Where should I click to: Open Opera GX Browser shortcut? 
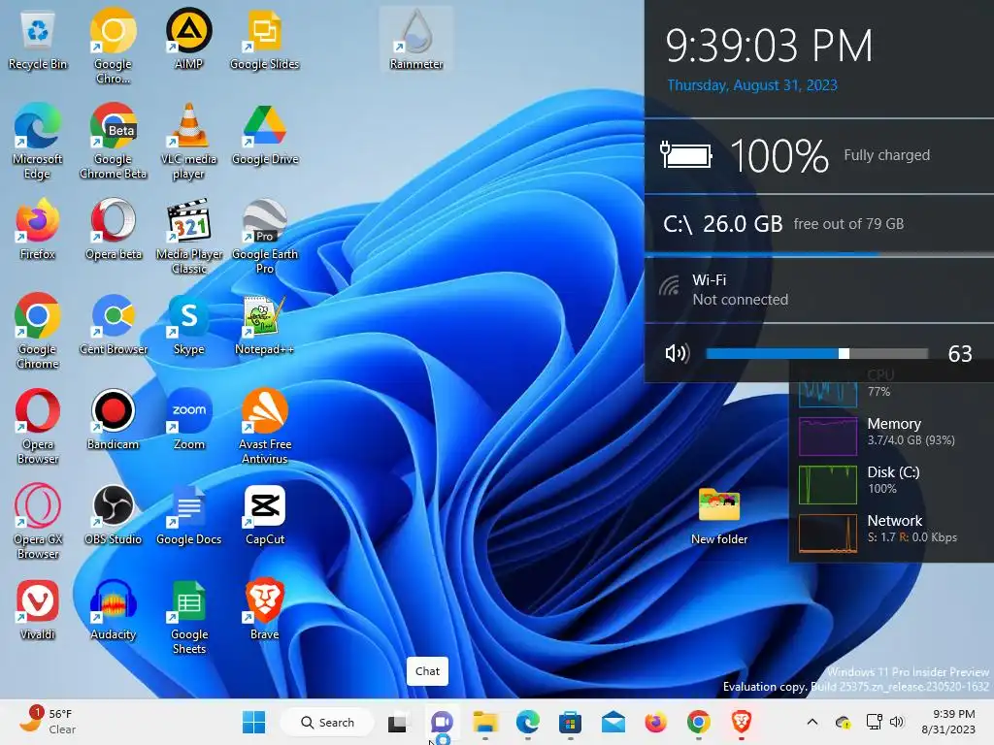point(38,523)
